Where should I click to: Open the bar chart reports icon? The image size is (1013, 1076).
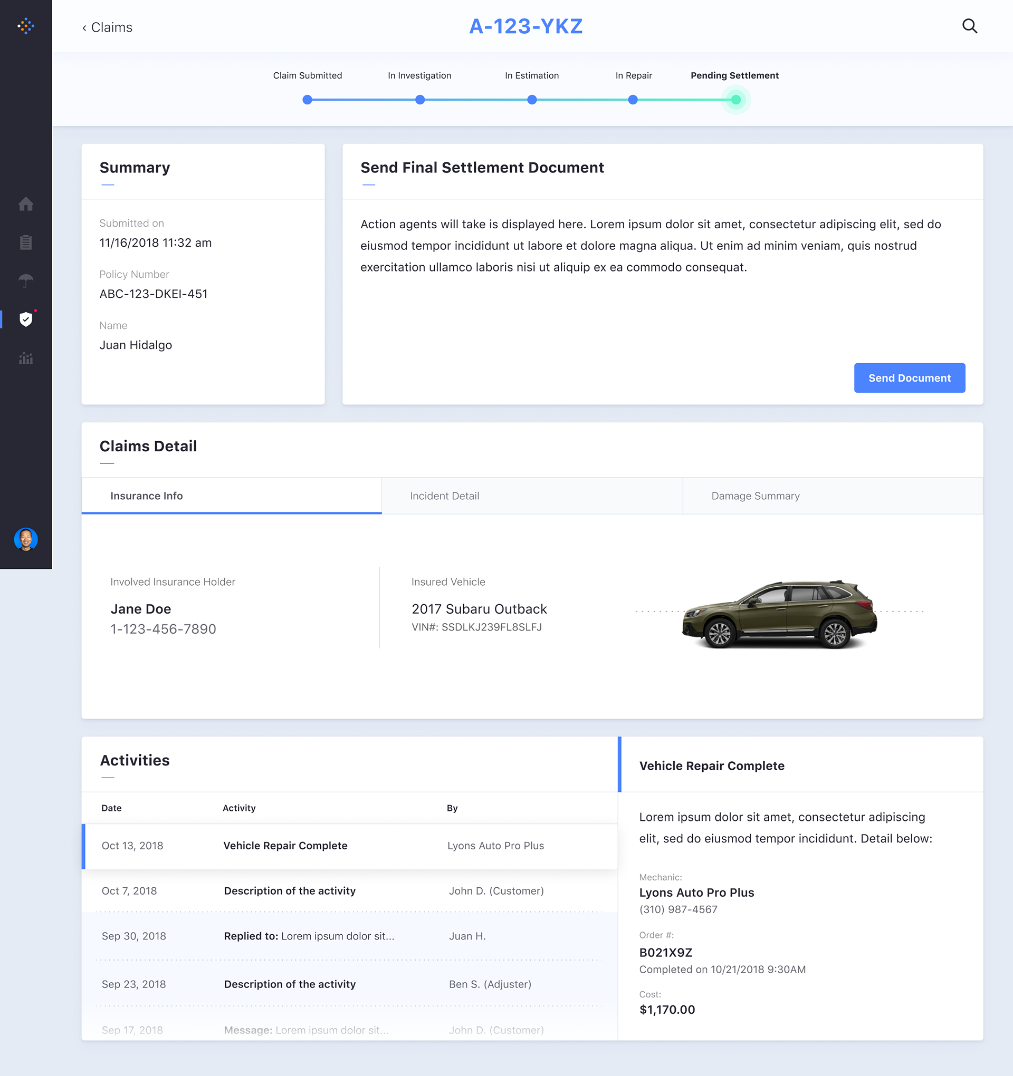point(25,358)
